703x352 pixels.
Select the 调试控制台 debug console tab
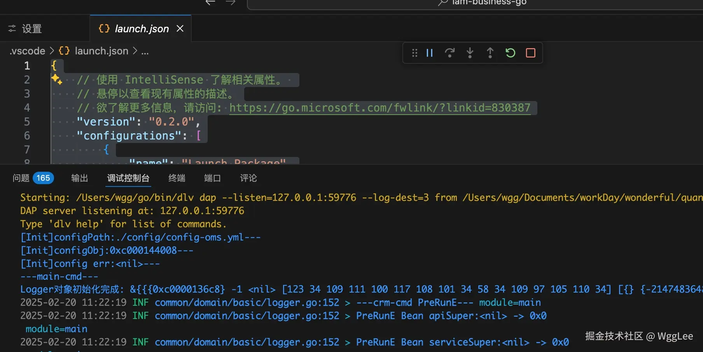128,178
